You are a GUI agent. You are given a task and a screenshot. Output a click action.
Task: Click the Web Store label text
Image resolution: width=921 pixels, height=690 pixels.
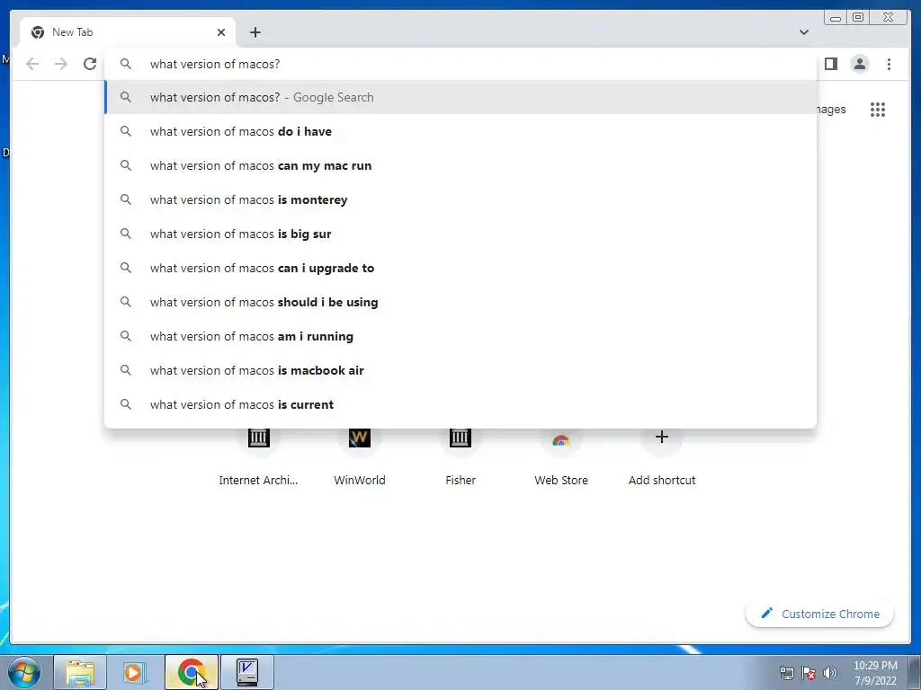561,480
